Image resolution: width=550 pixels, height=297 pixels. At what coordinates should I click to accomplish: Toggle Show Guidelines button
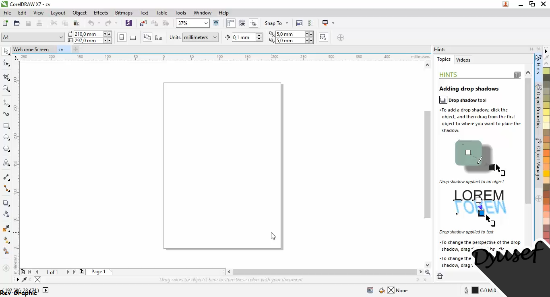[253, 23]
